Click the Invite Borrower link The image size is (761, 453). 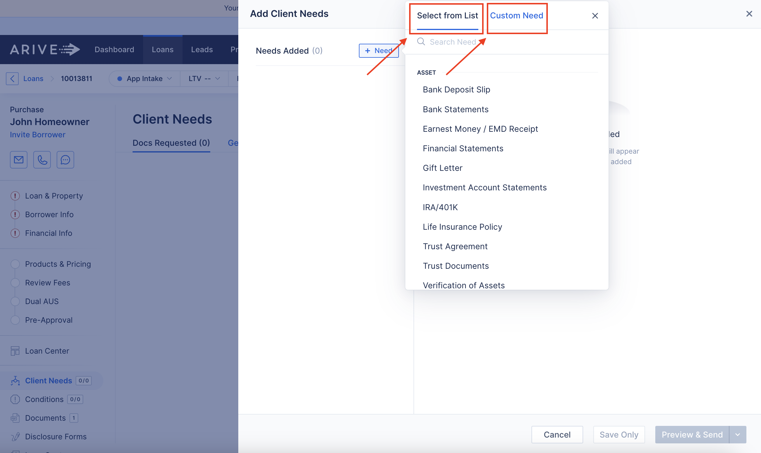click(x=38, y=135)
